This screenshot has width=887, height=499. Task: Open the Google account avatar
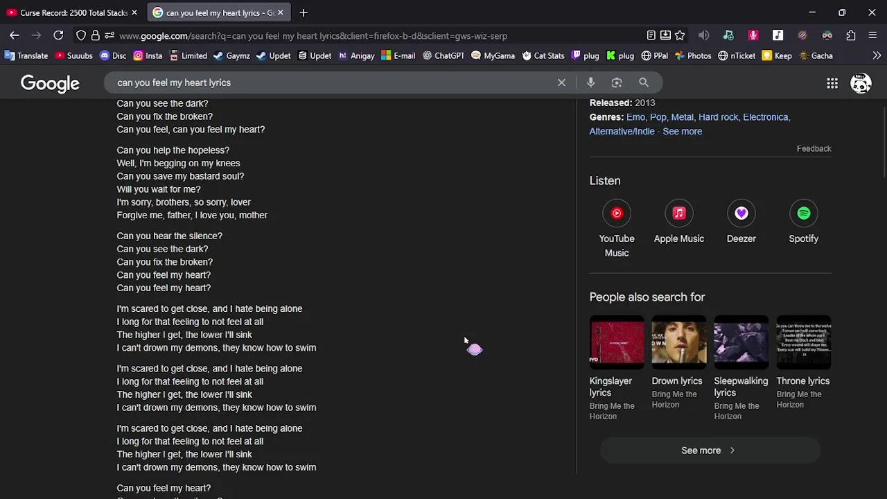pyautogui.click(x=861, y=83)
